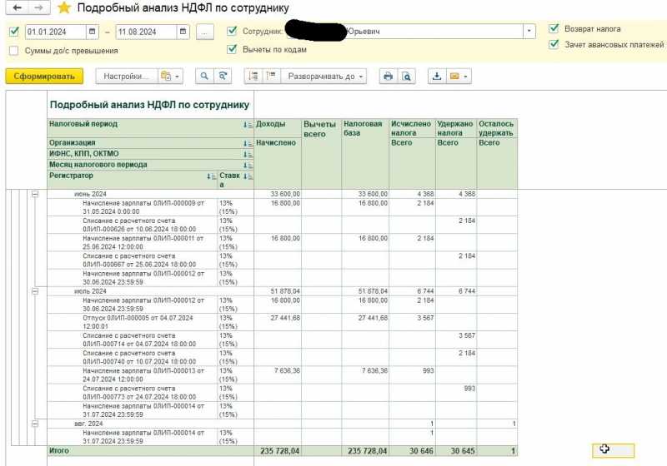The height and width of the screenshot is (466, 667).
Task: Print the report with printer icon
Action: click(388, 77)
